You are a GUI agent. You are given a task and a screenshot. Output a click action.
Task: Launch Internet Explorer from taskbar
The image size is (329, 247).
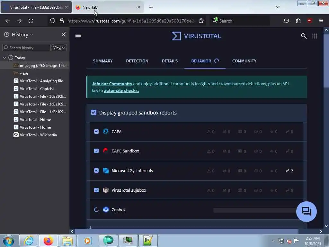point(28,241)
